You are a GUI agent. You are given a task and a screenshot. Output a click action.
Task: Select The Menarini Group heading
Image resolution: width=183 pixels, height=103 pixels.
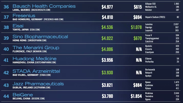[36, 48]
